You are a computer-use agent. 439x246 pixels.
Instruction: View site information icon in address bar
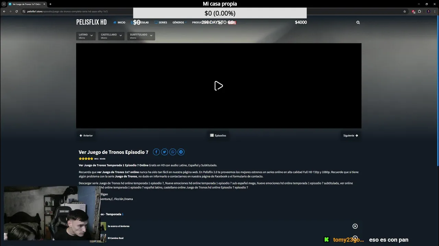[x=24, y=11]
